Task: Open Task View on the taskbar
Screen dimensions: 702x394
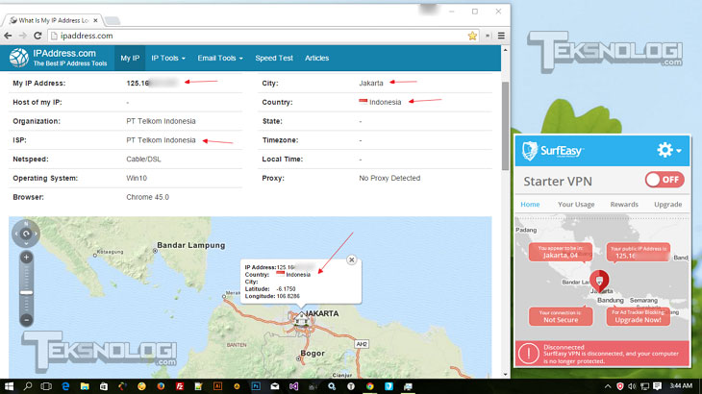Action: [46, 386]
